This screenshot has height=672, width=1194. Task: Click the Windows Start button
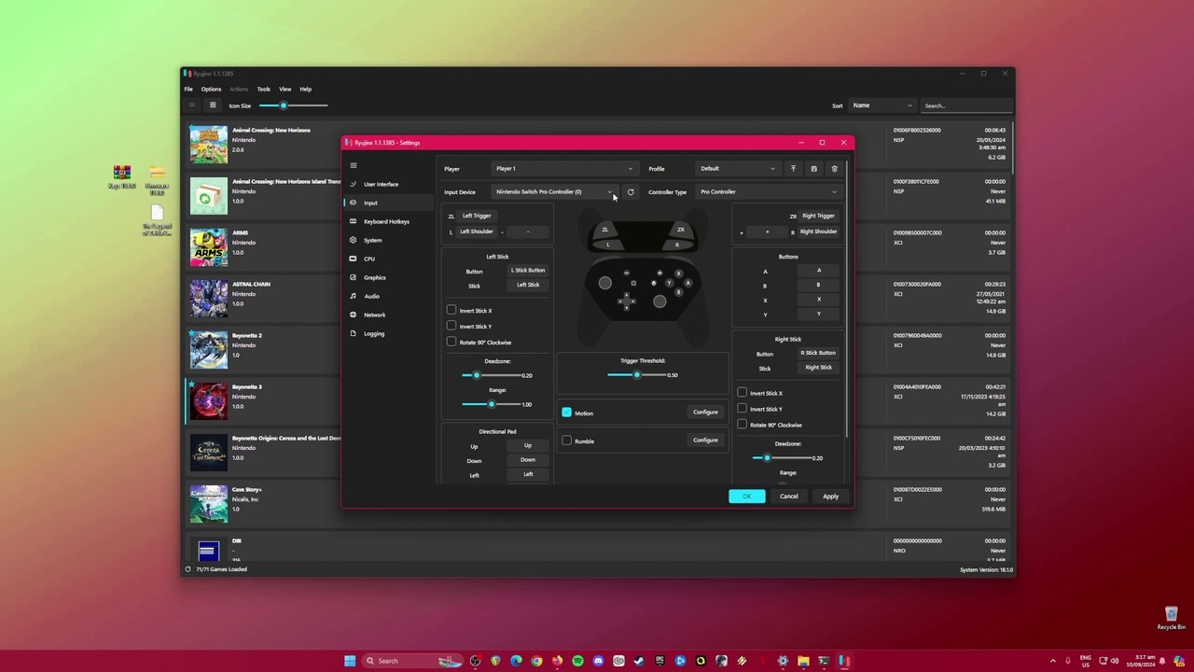tap(350, 661)
